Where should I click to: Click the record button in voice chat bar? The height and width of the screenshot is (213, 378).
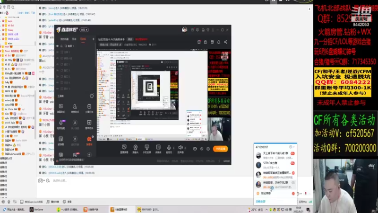pos(67,202)
